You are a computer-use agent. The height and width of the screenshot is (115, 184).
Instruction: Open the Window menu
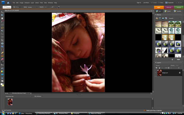point(51,3)
